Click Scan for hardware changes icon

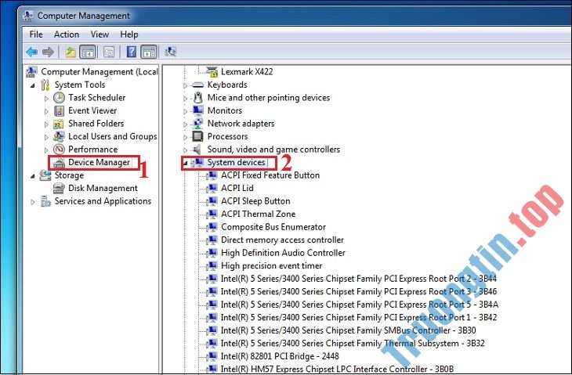(171, 52)
